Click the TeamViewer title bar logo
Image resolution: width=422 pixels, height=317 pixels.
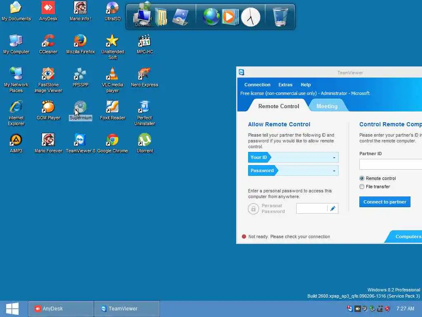(241, 72)
